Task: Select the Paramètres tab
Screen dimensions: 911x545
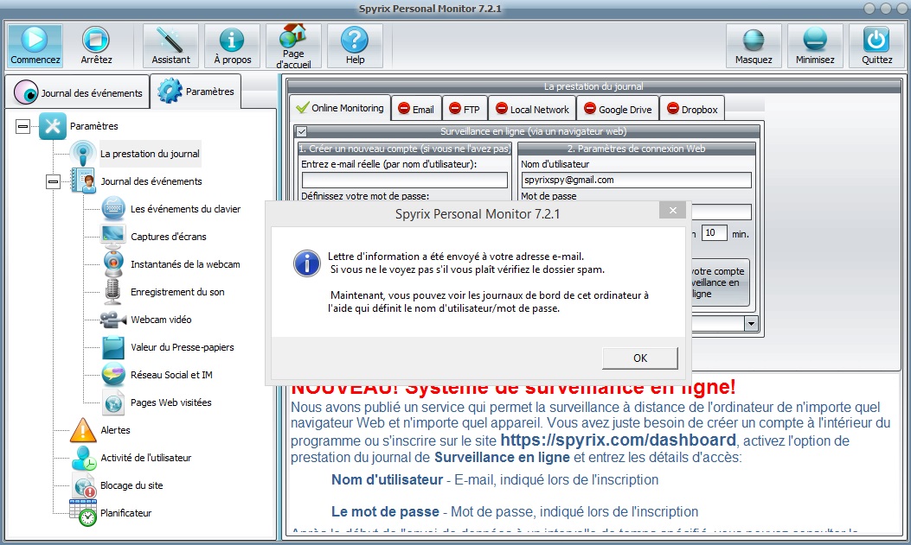Action: pos(196,91)
